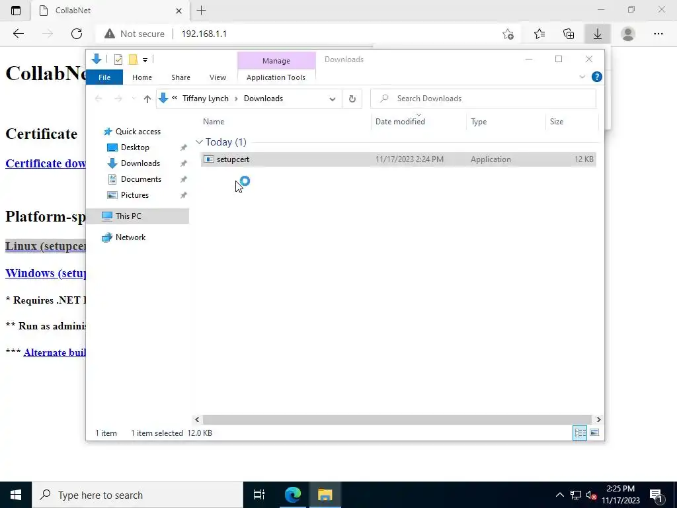Screen dimensions: 677x508
Task: Click the Edge tab actions icon
Action: [16, 11]
